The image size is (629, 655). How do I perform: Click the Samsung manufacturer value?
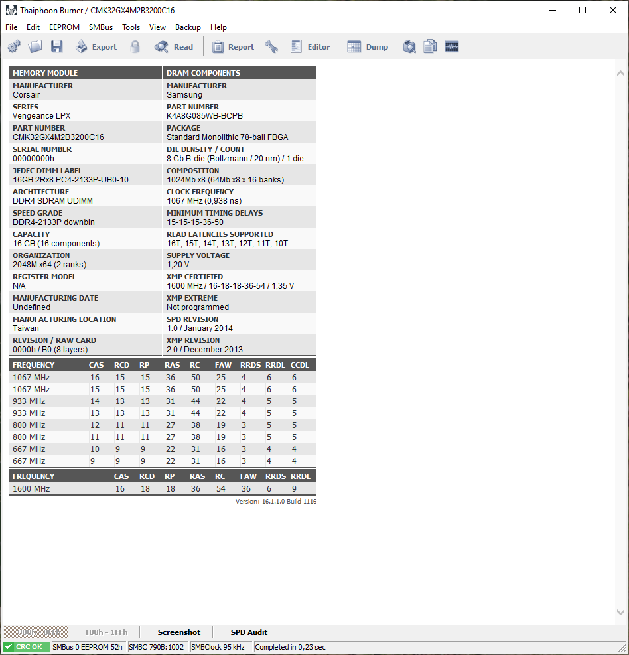[x=184, y=94]
